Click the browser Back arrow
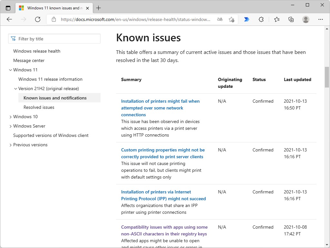Viewport: 330px width, 248px height. 9,19
